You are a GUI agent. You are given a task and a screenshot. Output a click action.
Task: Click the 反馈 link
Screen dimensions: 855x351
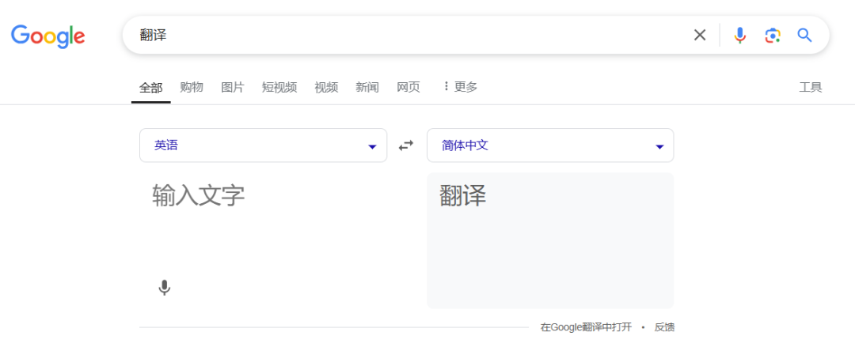coord(665,327)
